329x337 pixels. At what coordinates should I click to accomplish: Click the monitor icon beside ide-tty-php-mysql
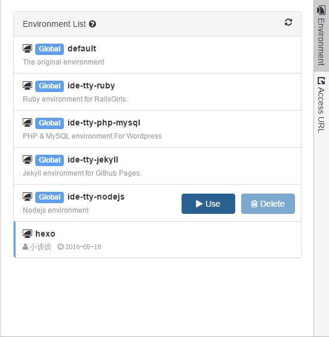click(27, 122)
